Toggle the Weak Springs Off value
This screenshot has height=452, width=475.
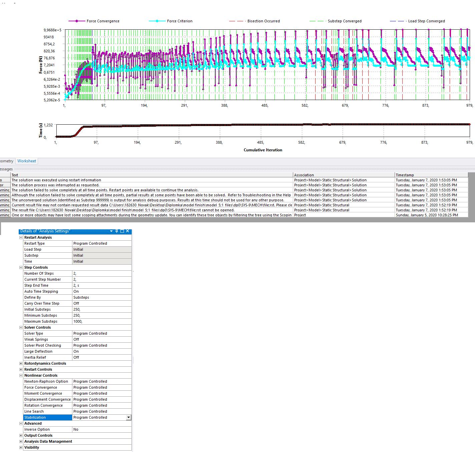click(102, 339)
